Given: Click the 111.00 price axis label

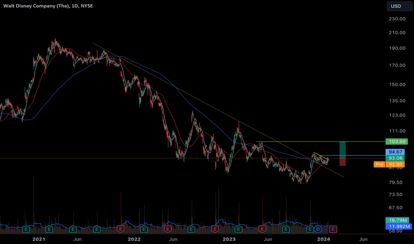Looking at the screenshot, I should (x=397, y=131).
